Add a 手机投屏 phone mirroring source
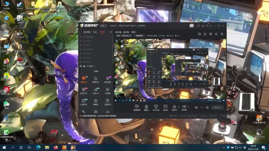 [x=156, y=108]
